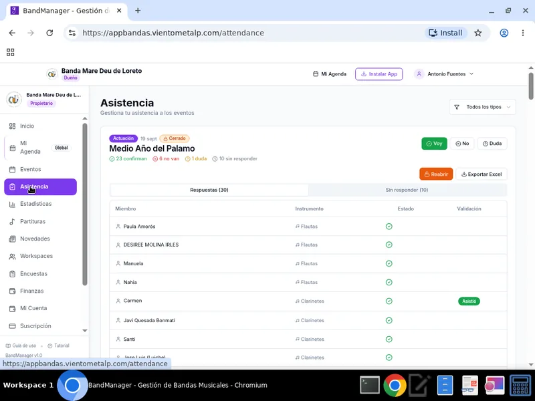535x401 pixels.
Task: Mark attendance as No
Action: tap(462, 144)
